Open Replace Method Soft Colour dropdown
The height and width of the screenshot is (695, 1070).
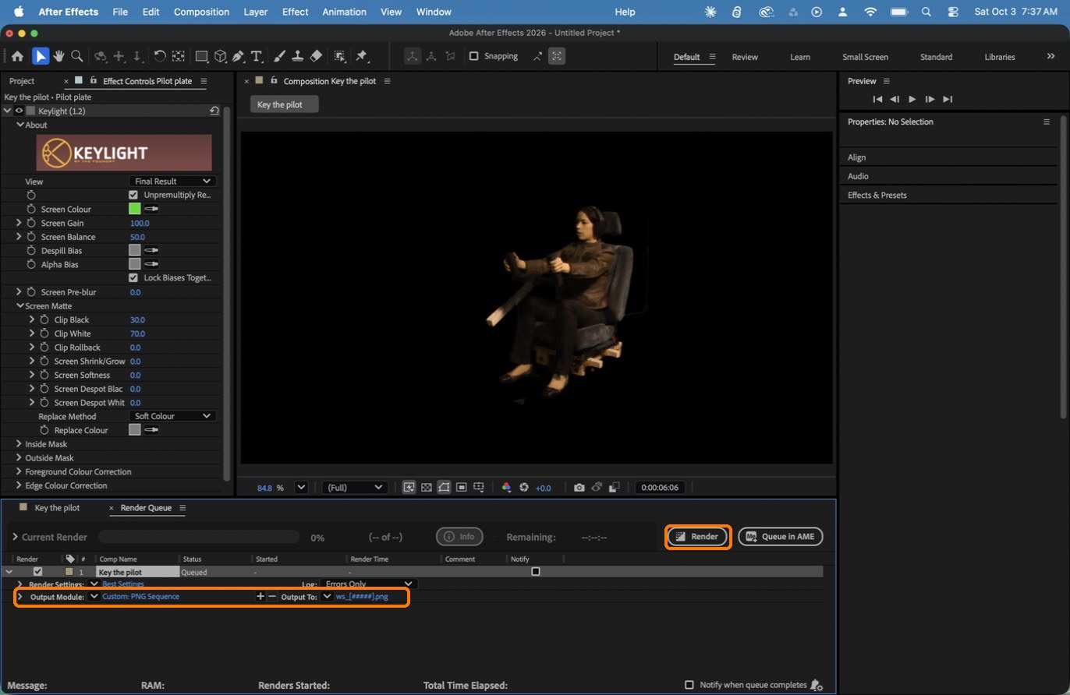(172, 416)
